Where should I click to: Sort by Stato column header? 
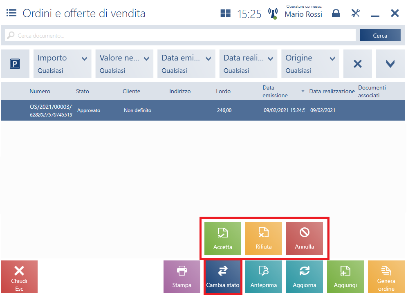click(83, 91)
